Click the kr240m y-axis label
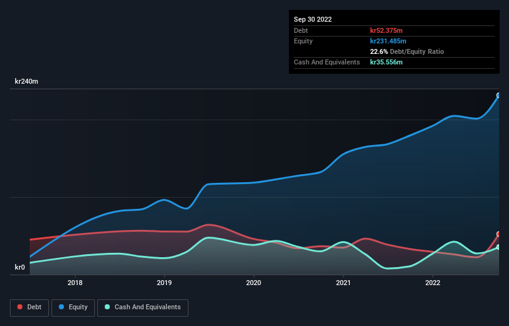Screen dimensions: 509x326 click(26, 81)
